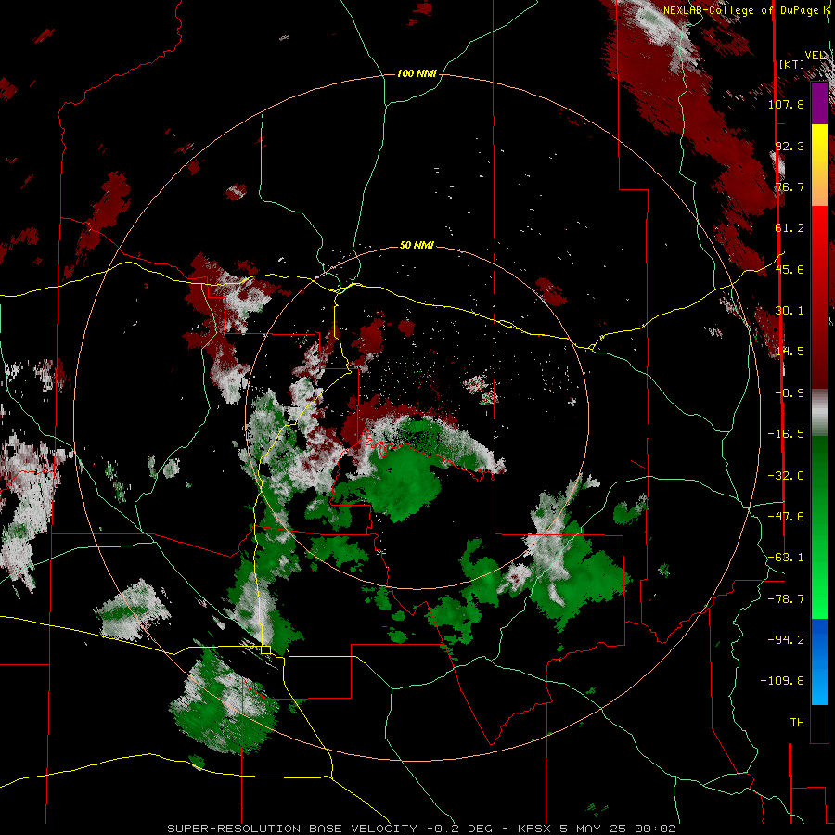Click the [KT] units label

(x=792, y=64)
